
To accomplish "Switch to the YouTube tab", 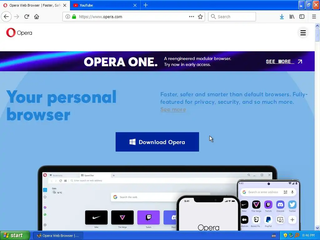I will [105, 5].
